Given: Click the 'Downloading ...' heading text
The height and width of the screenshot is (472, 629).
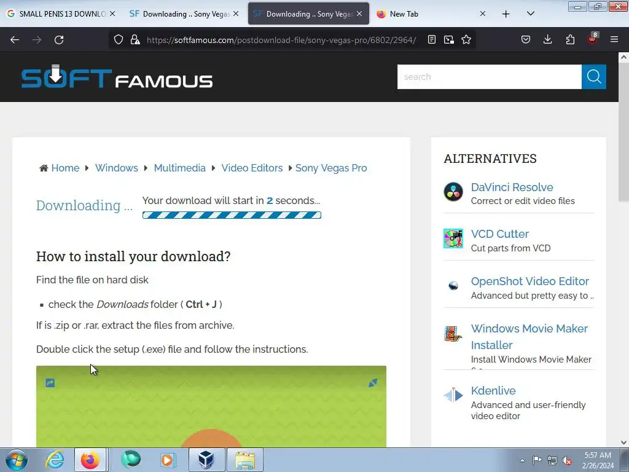Looking at the screenshot, I should 84,205.
